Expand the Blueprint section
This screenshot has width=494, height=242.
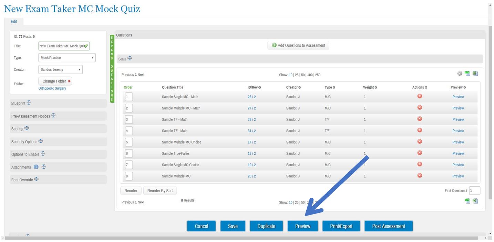(58, 103)
